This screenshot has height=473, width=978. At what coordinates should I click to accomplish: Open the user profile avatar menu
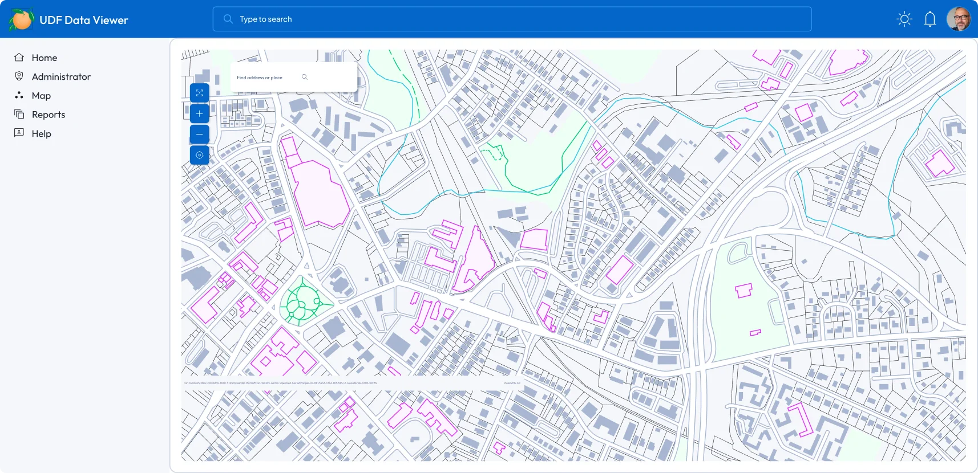point(959,19)
